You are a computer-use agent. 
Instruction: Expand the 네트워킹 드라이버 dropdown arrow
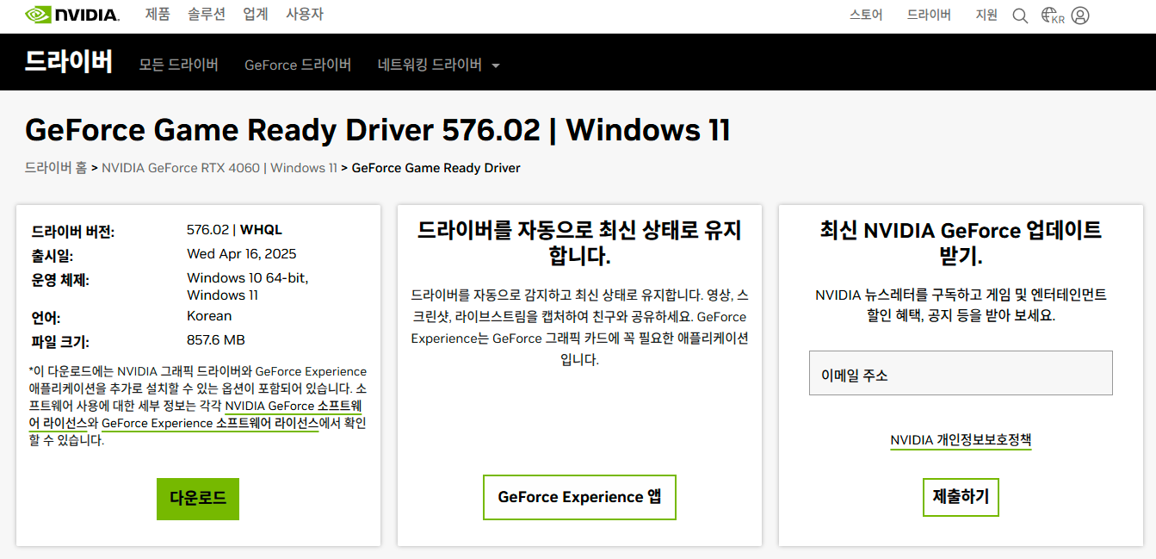[495, 65]
